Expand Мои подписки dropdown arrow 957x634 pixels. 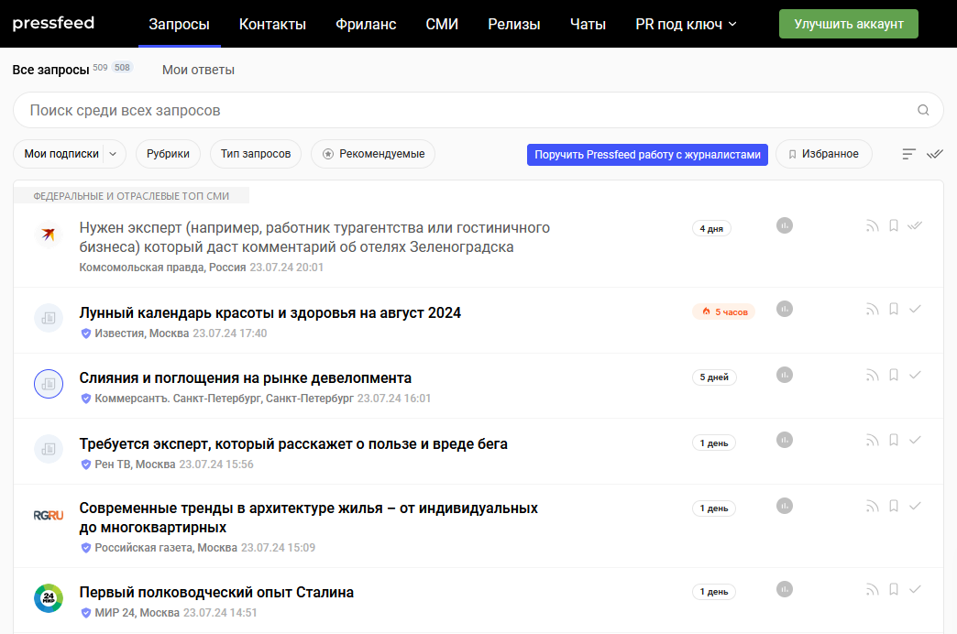[113, 154]
